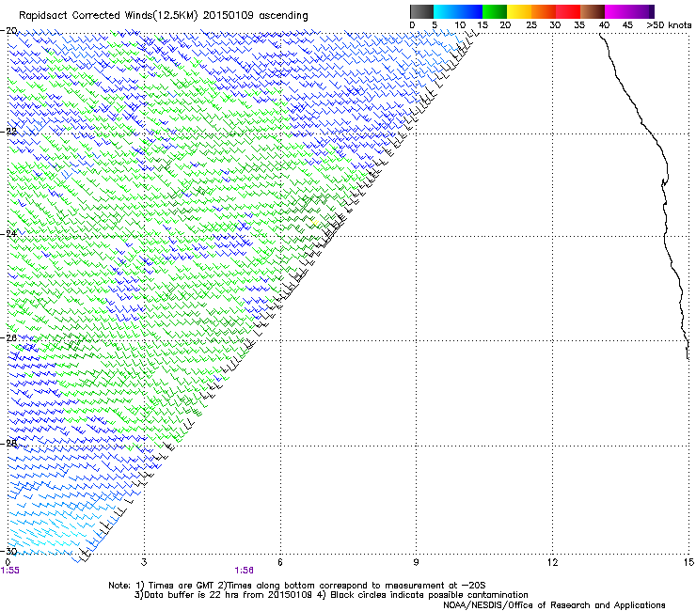
Task: Click the NOAA/NESDIS credit text
Action: point(554,604)
